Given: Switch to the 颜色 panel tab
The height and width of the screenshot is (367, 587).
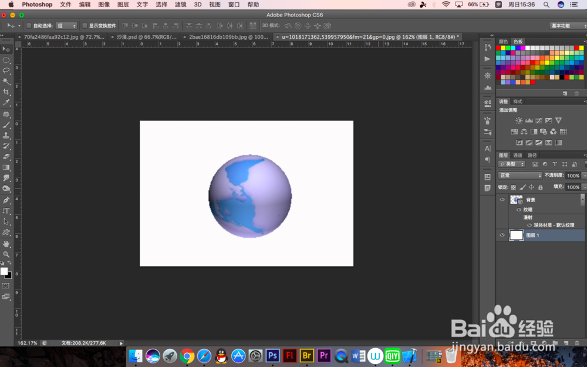Looking at the screenshot, I should 504,42.
